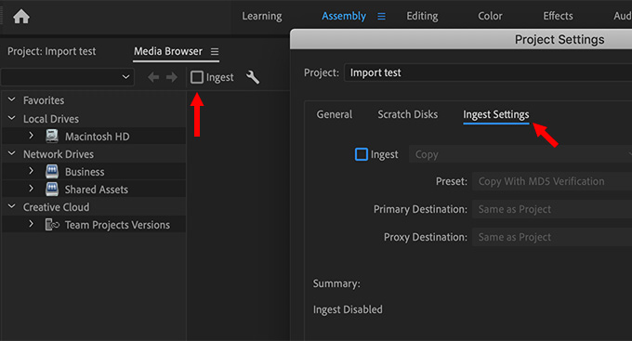Switch to the Learning workspace
632x341 pixels.
(x=262, y=16)
